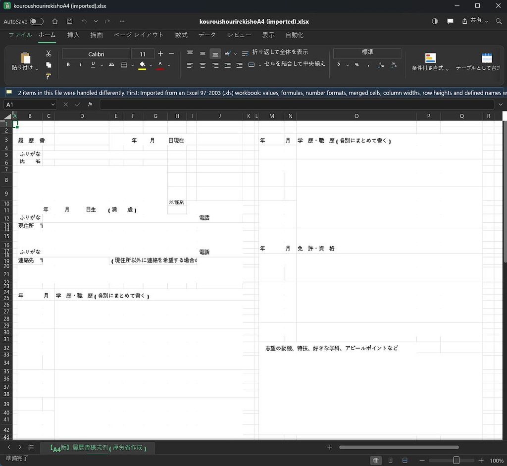Decrease font size with the minus icon
507x466 pixels.
pyautogui.click(x=172, y=53)
